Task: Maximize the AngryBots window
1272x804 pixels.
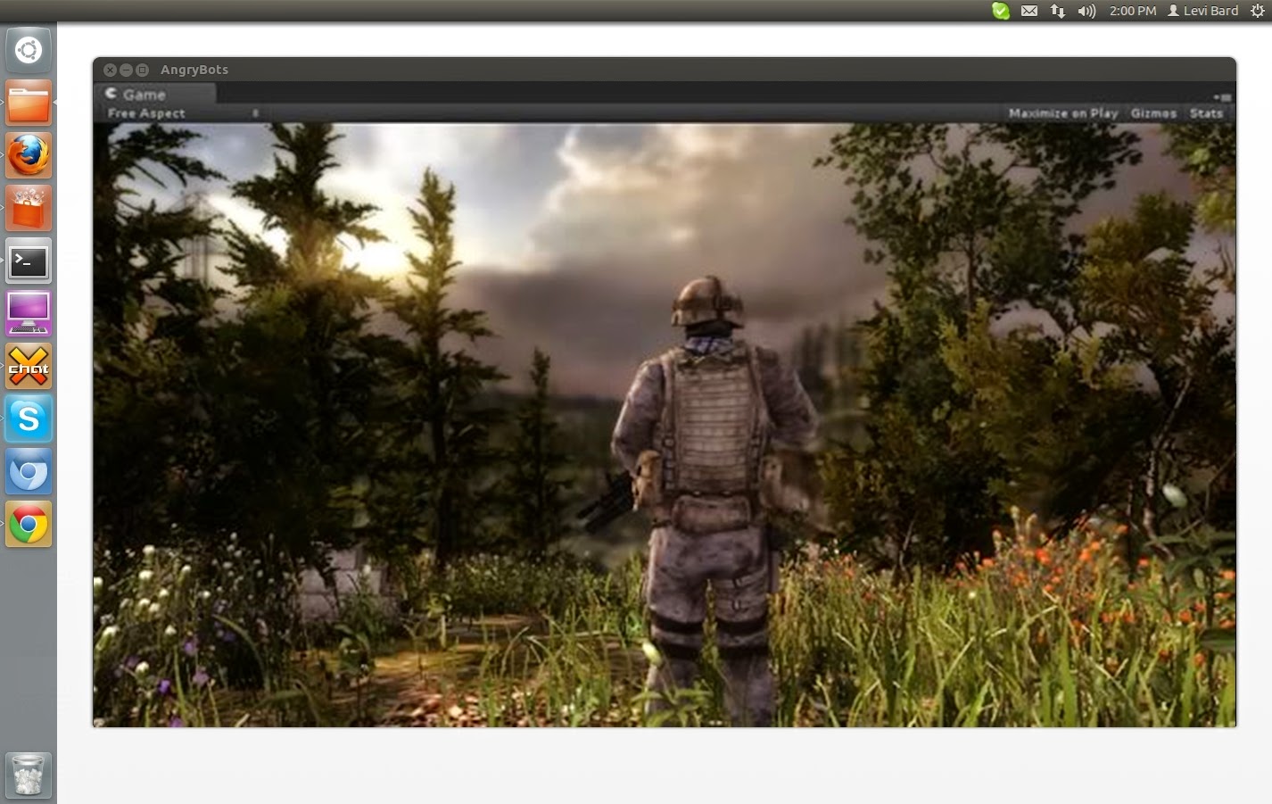Action: (142, 70)
